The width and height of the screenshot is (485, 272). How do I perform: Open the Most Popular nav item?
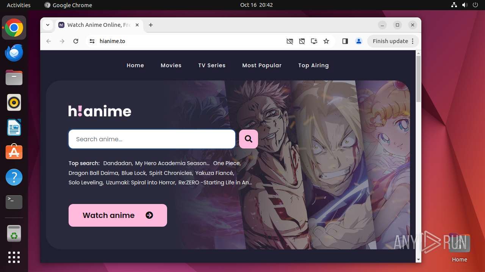pyautogui.click(x=262, y=65)
